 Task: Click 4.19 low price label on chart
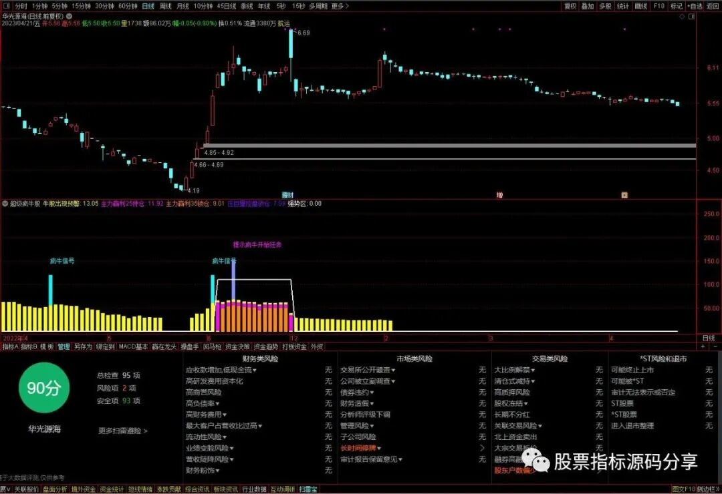(x=193, y=190)
